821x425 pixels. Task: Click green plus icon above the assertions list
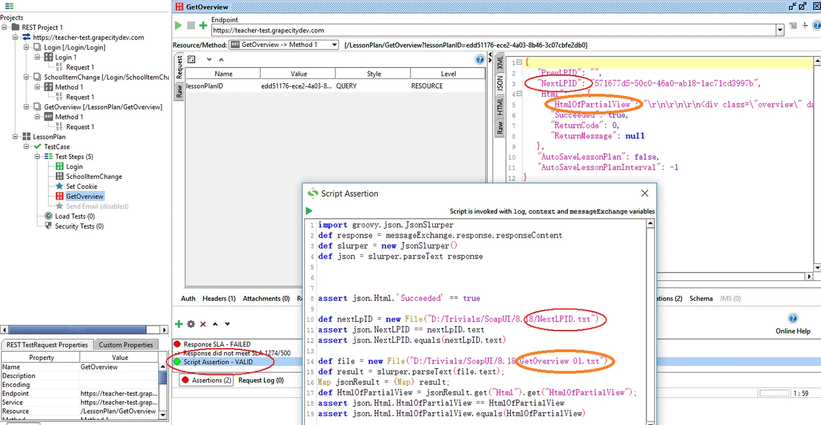pyautogui.click(x=178, y=324)
